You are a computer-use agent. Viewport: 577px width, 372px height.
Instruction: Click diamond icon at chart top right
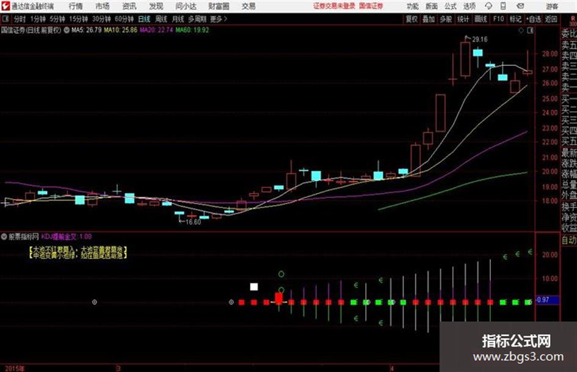521,31
